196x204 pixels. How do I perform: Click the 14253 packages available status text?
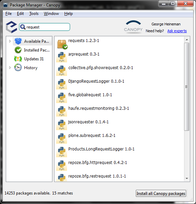point(27,193)
